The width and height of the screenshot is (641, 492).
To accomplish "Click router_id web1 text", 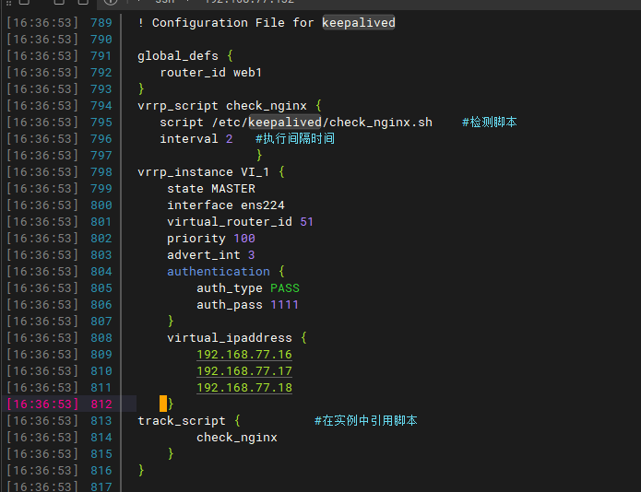I will (210, 72).
